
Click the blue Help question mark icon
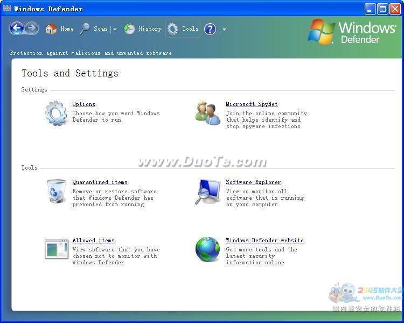[x=210, y=29]
